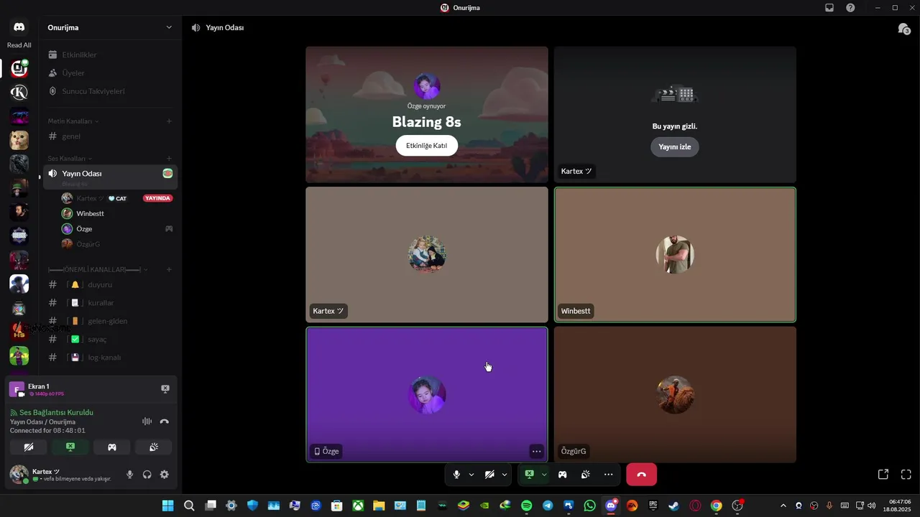The width and height of the screenshot is (920, 517).
Task: Open Windows Start menu
Action: click(167, 506)
